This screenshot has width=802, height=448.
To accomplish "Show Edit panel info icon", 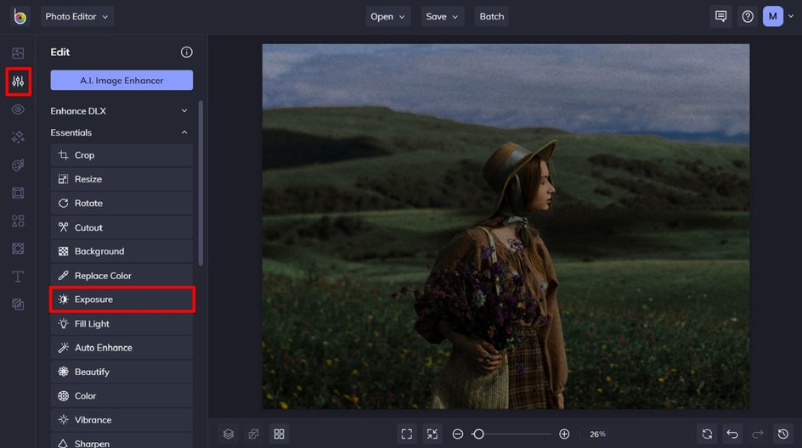I will (x=186, y=52).
